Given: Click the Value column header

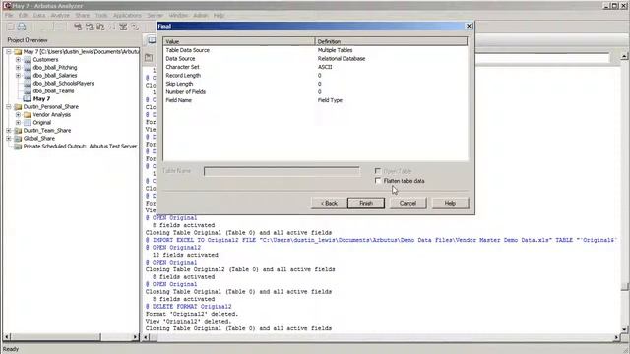Looking at the screenshot, I should pos(239,41).
